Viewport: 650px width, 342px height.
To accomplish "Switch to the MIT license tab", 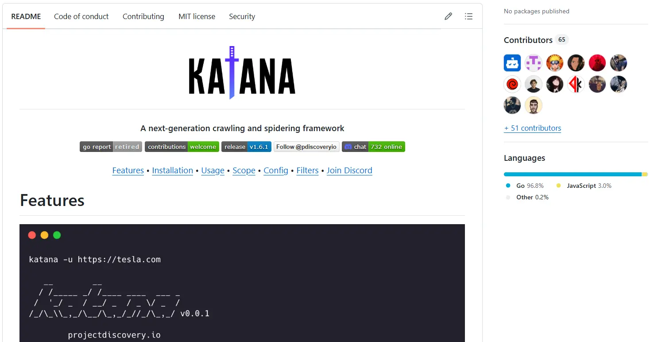I will coord(197,16).
